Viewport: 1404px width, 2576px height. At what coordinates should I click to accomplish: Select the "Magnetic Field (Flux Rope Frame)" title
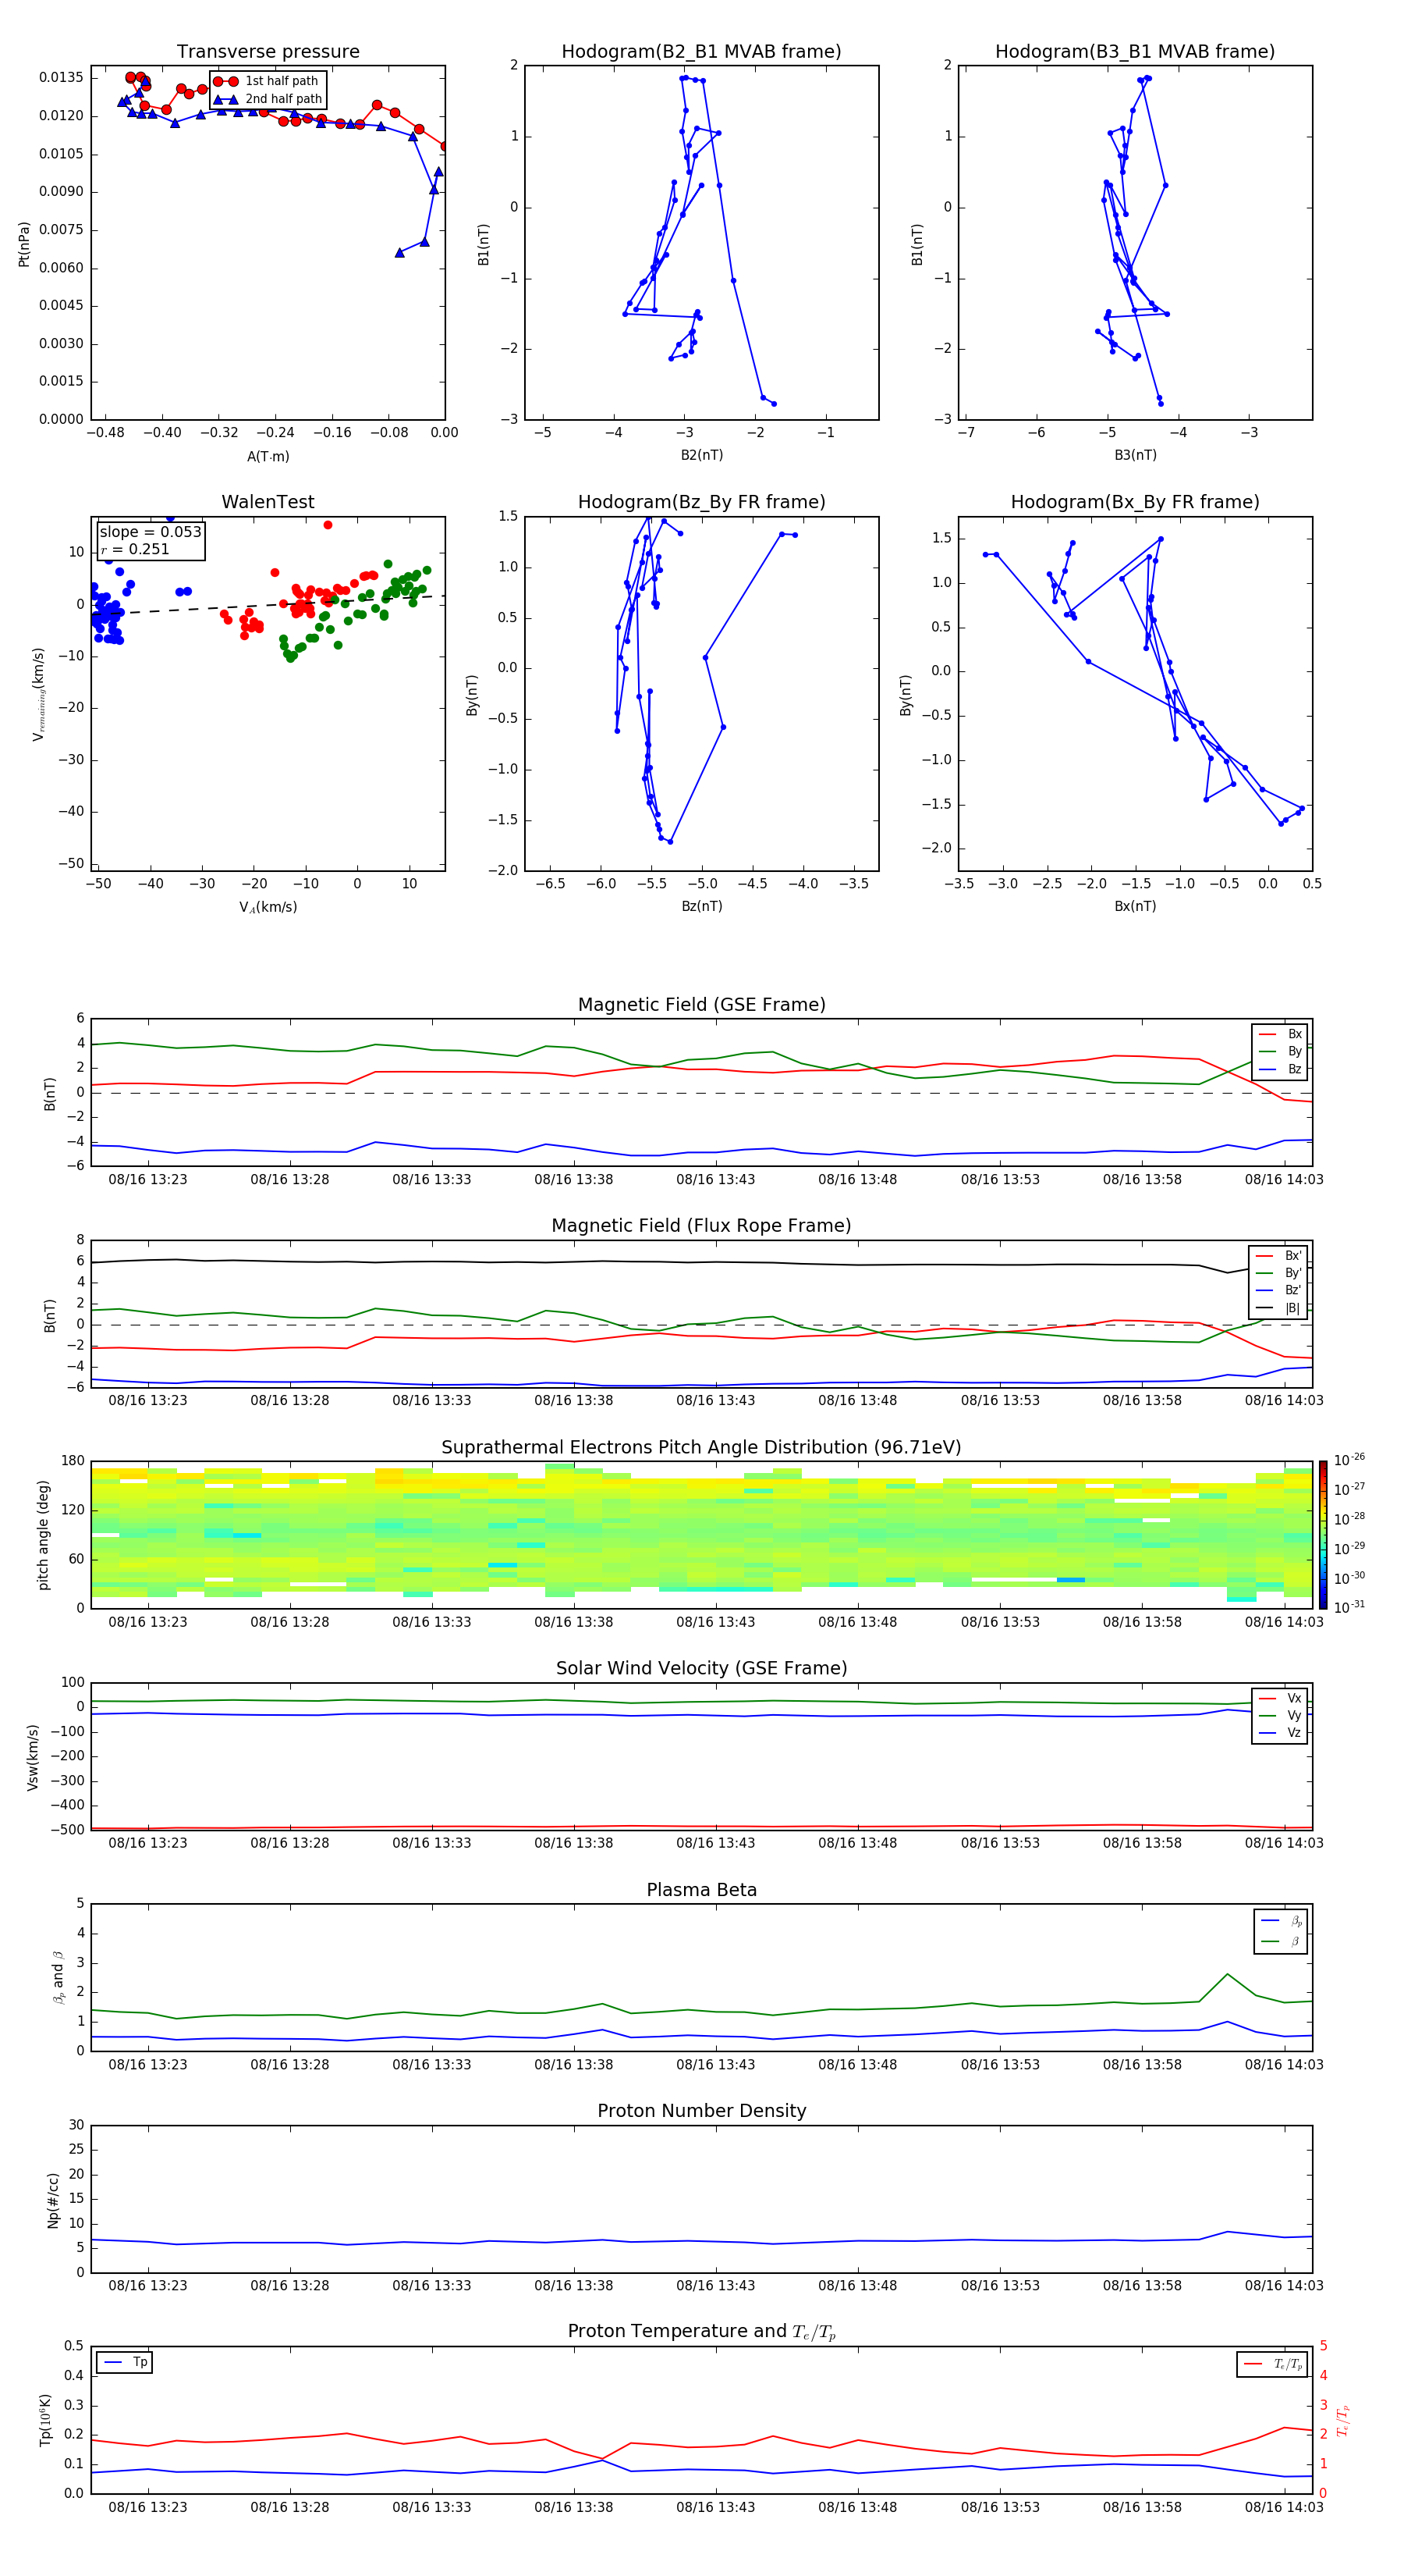point(701,1226)
